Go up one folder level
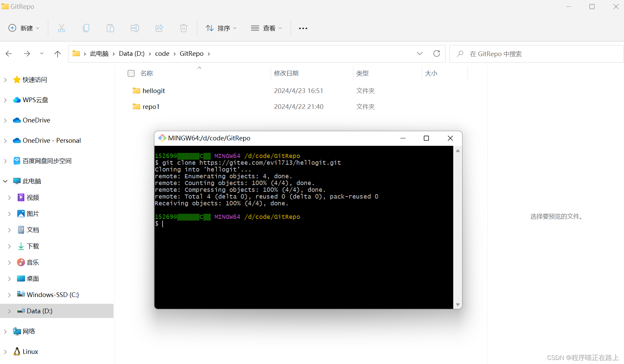The height and width of the screenshot is (364, 624). coord(58,54)
